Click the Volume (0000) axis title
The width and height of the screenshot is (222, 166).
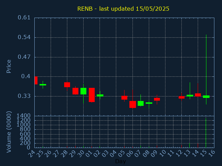click(x=9, y=132)
